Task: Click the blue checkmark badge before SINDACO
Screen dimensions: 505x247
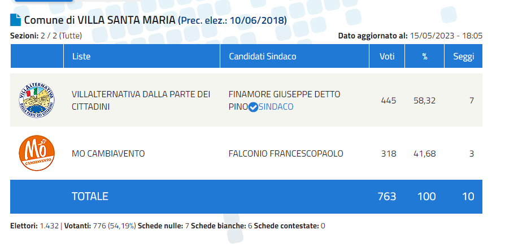Action: [254, 107]
